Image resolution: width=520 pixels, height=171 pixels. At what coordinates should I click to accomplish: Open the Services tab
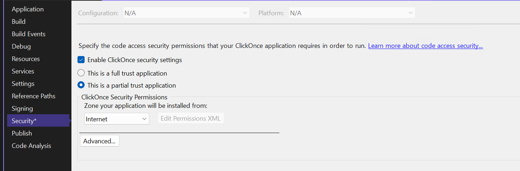tap(23, 71)
